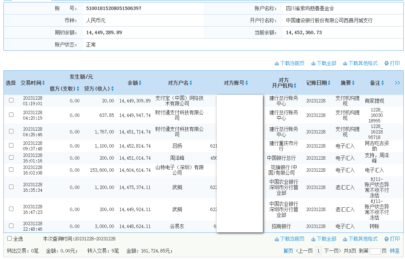
Task: Click bottom 下载全部 download link
Action: pyautogui.click(x=324, y=239)
